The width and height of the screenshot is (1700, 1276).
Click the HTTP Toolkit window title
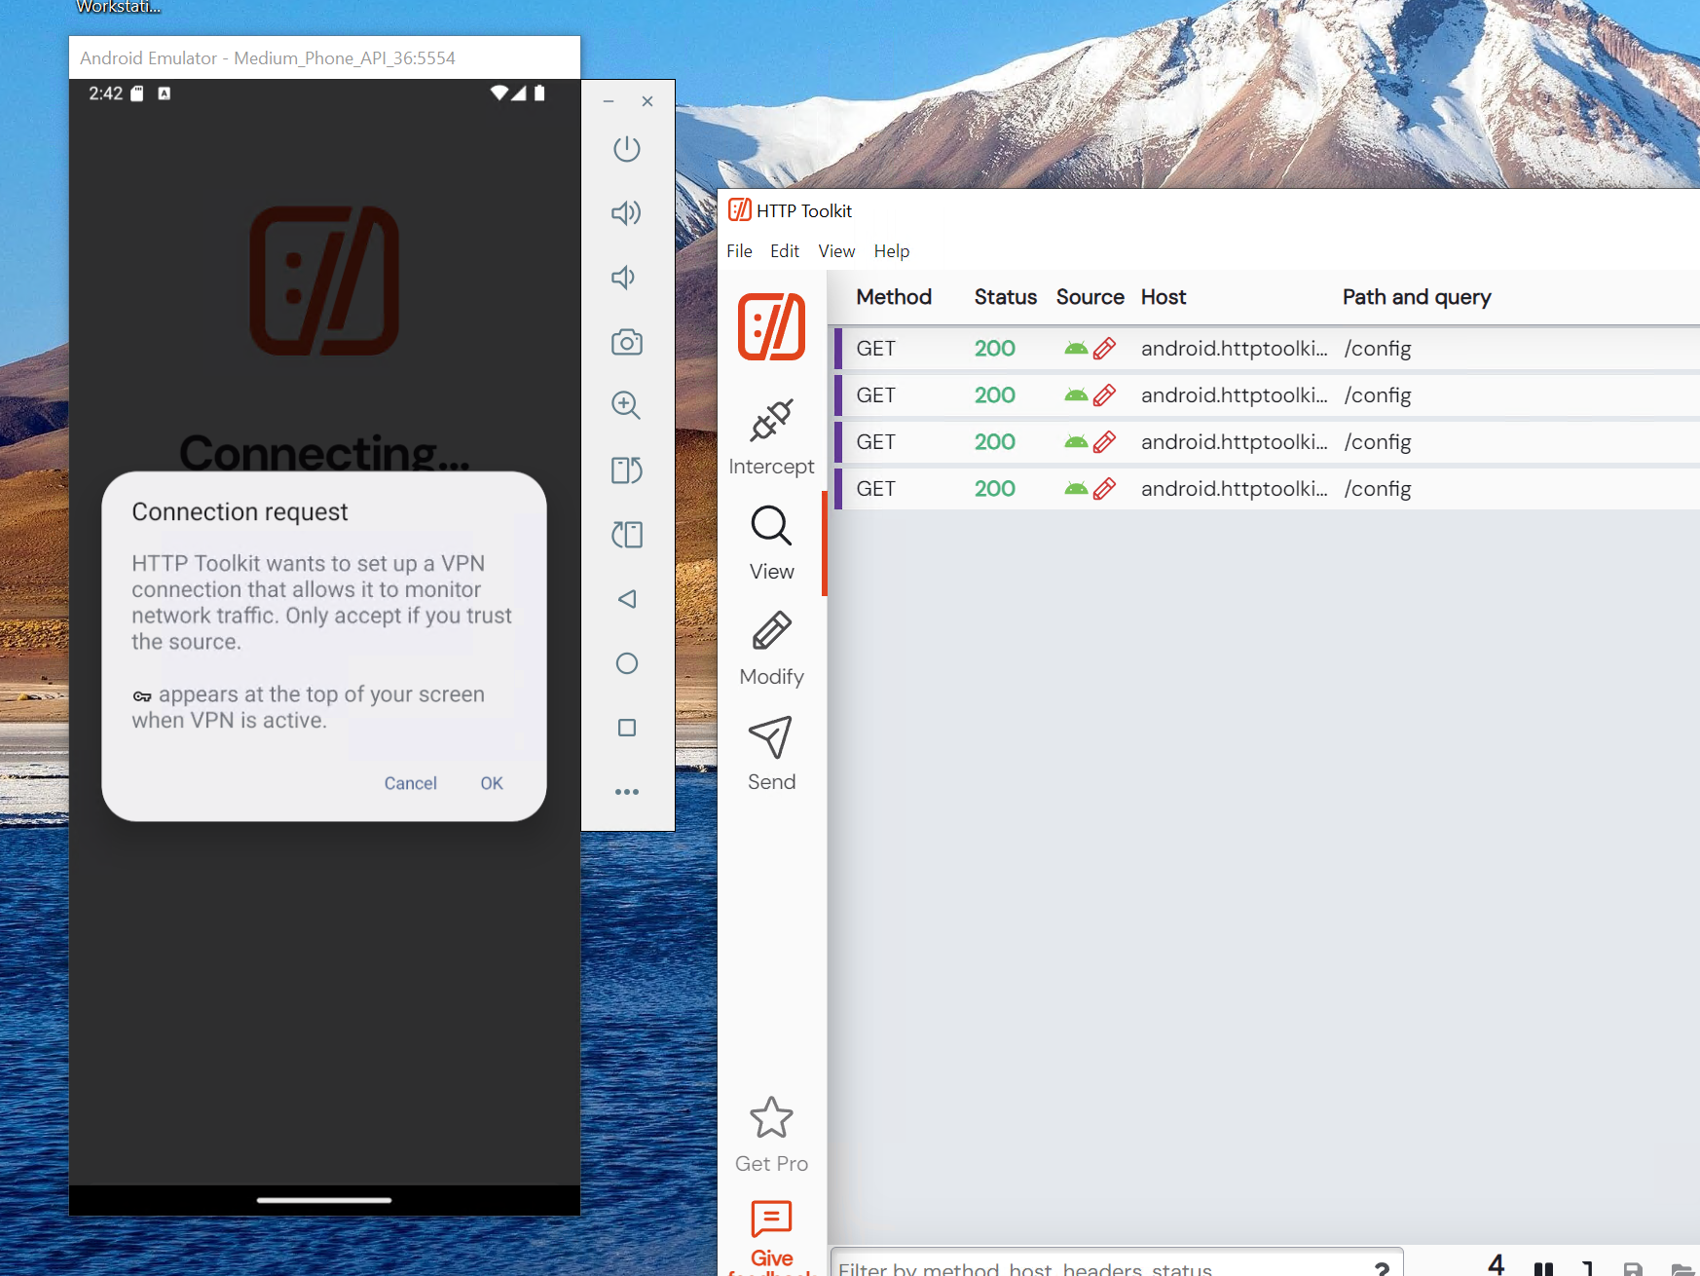point(804,211)
